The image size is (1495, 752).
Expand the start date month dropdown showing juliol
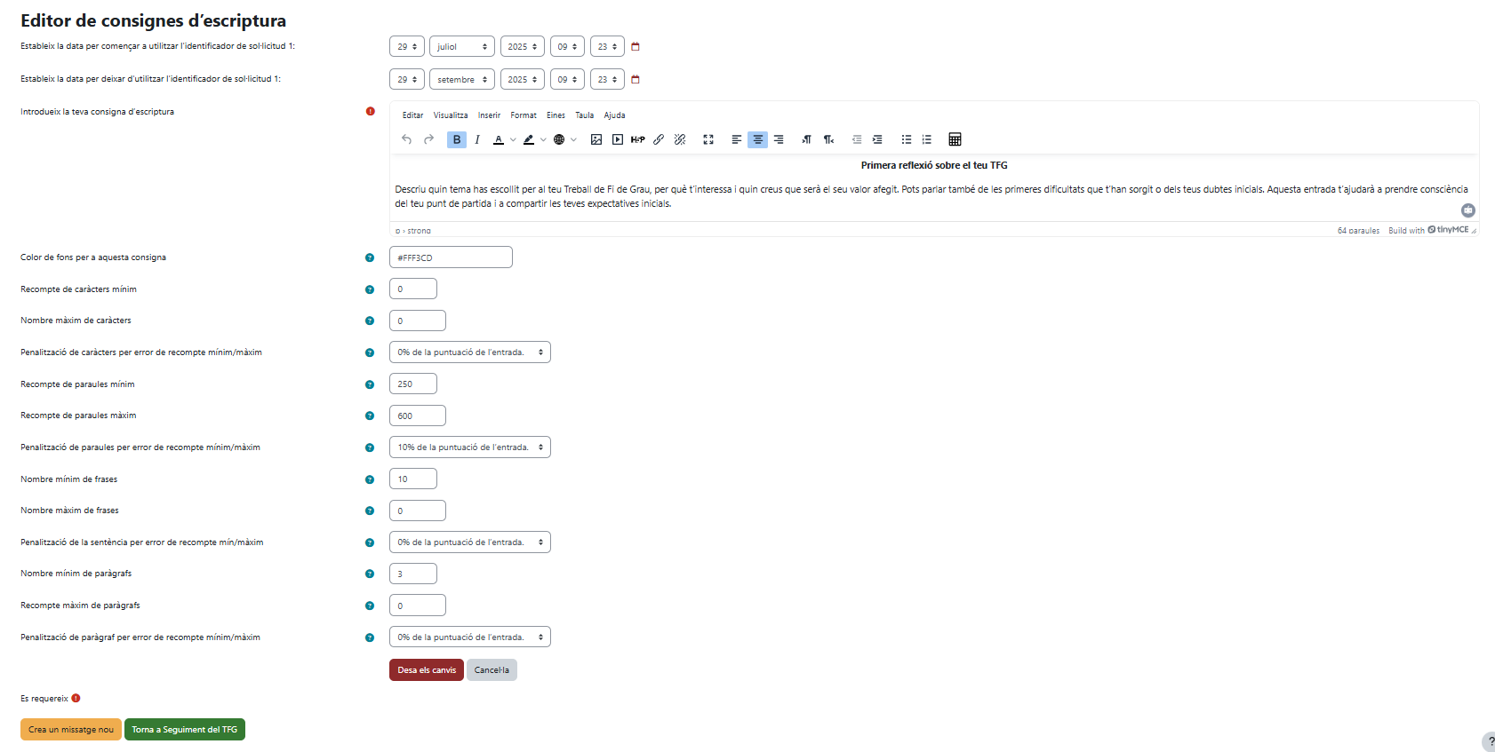pyautogui.click(x=461, y=46)
